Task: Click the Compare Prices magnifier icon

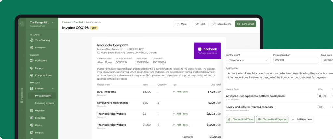Action: pos(32,75)
